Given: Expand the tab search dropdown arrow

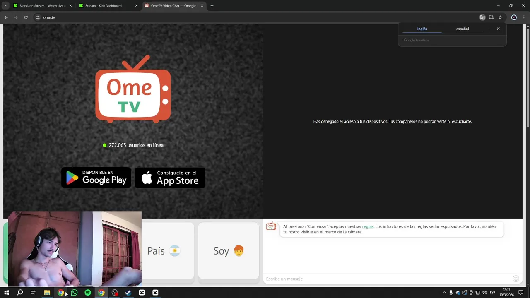Looking at the screenshot, I should tap(5, 6).
